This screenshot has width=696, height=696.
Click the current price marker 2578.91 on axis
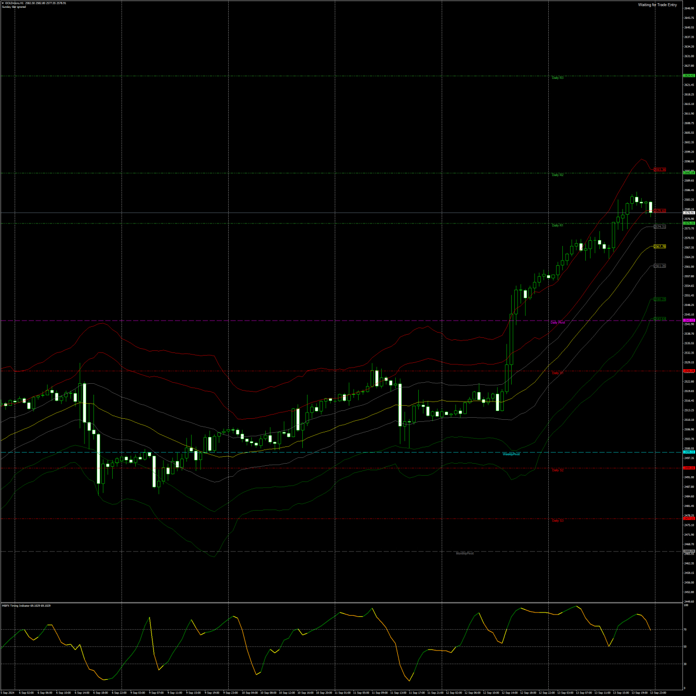pyautogui.click(x=689, y=213)
